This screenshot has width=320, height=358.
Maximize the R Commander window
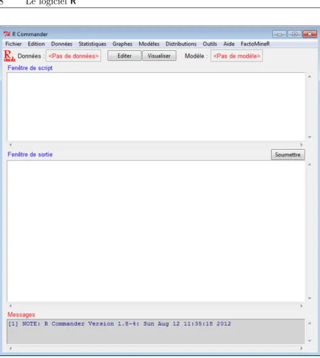295,34
